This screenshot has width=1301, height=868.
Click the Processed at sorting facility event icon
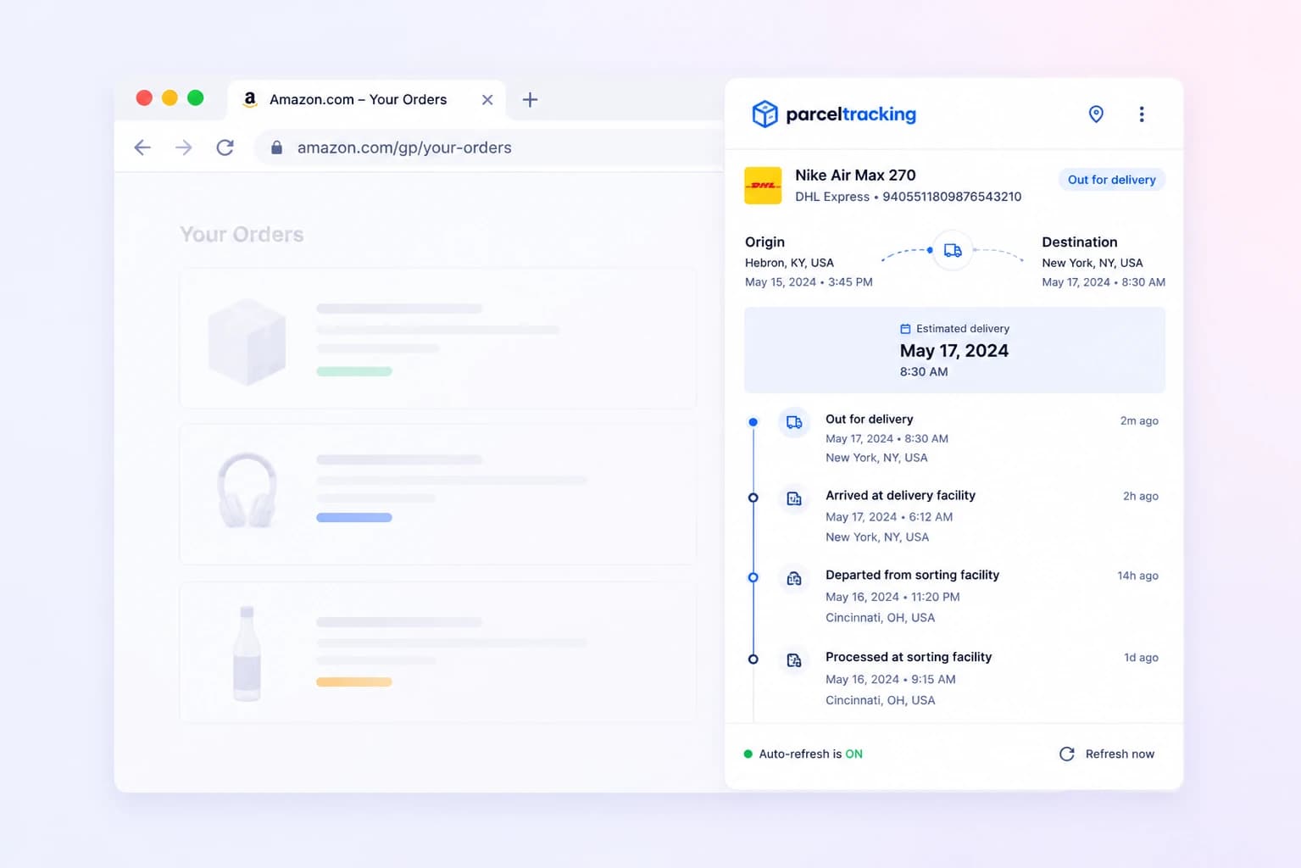[x=794, y=660]
